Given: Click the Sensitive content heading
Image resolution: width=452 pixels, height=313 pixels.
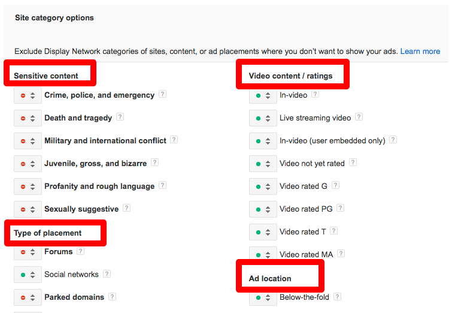Looking at the screenshot, I should pyautogui.click(x=46, y=76).
